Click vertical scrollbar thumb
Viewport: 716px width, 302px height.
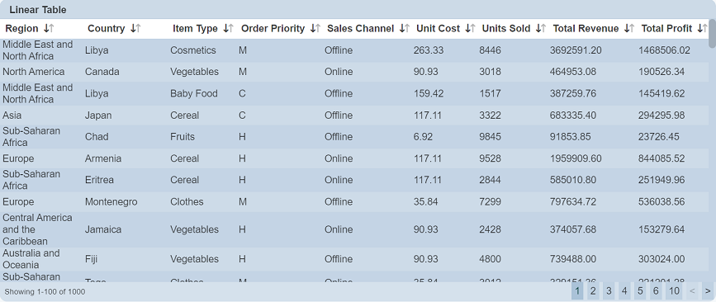(713, 34)
